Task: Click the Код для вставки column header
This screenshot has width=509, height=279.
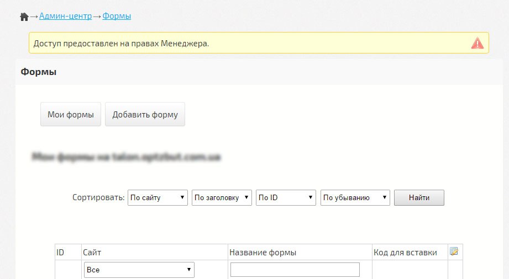Action: 405,253
